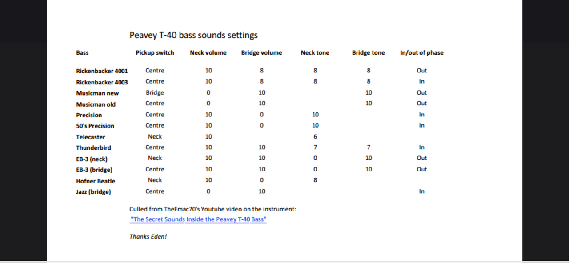Select the "Hofner Beatle" row label
Screen dimensions: 569x263
click(x=96, y=181)
